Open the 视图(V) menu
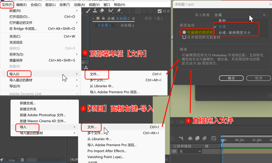 point(94,5)
